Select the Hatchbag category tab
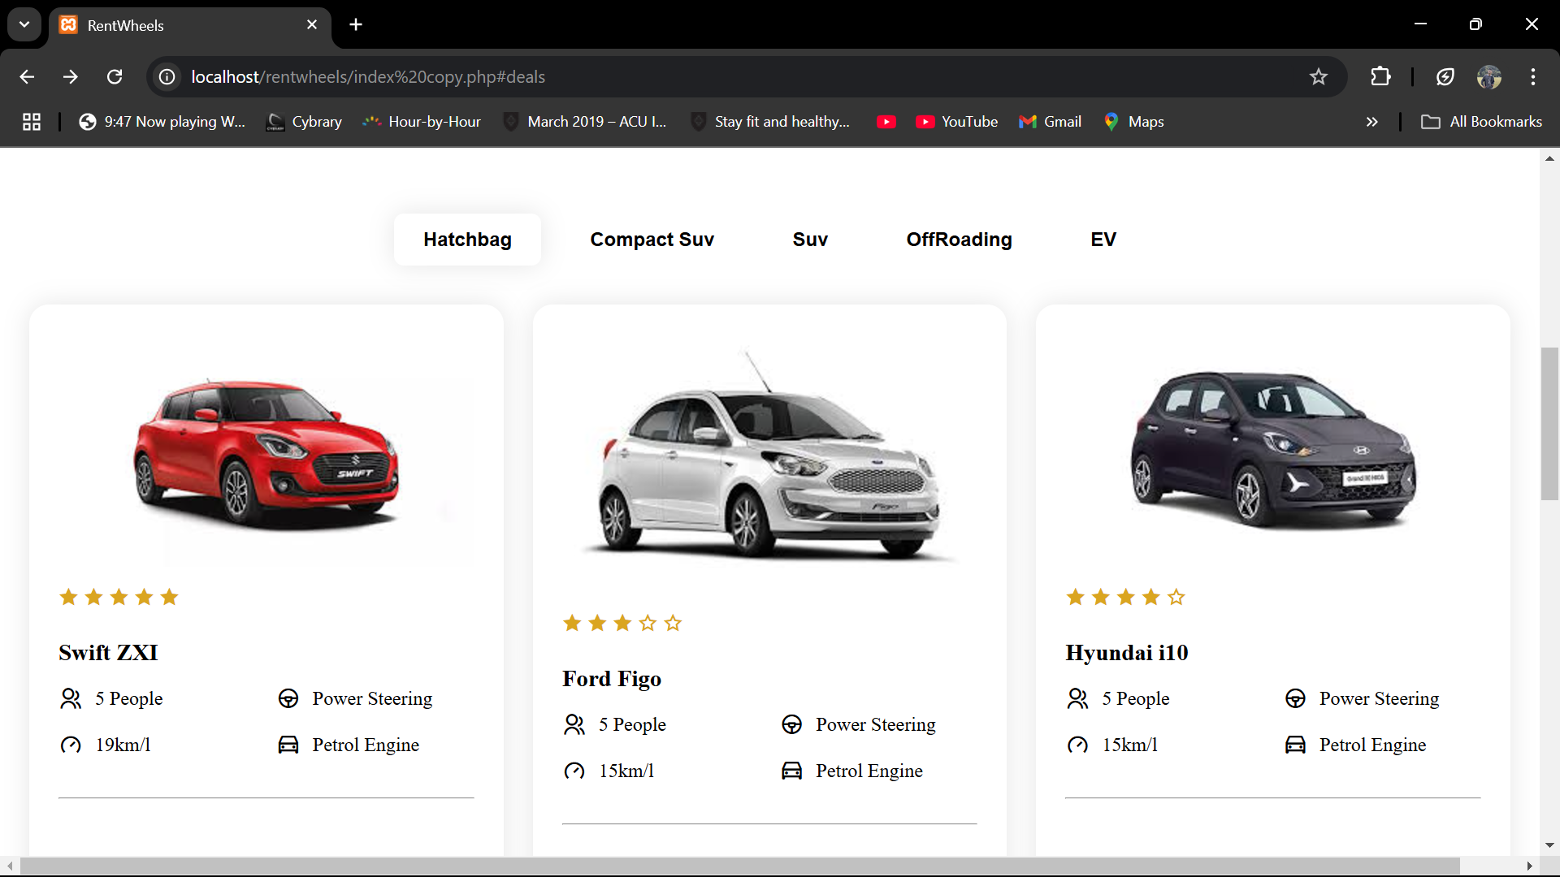 467,240
